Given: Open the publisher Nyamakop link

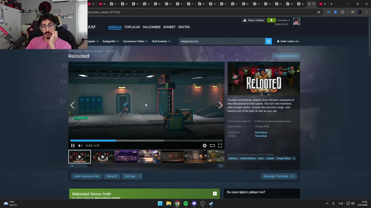Looking at the screenshot, I should pyautogui.click(x=261, y=136).
